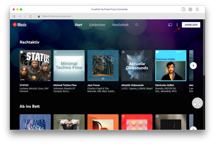215x144 pixels.
Task: Click the YouTube Music logo
Action: click(x=19, y=25)
